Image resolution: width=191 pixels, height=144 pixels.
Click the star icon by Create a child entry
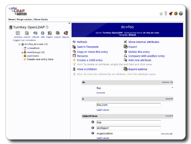pyautogui.click(x=74, y=60)
